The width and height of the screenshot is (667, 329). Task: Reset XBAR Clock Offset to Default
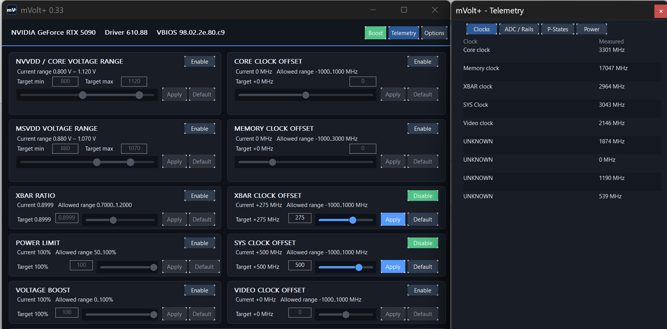pyautogui.click(x=423, y=220)
